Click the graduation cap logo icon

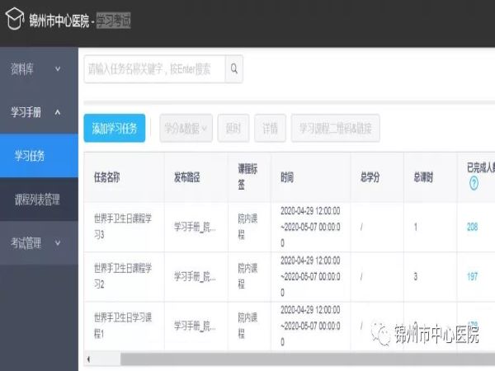tap(15, 19)
